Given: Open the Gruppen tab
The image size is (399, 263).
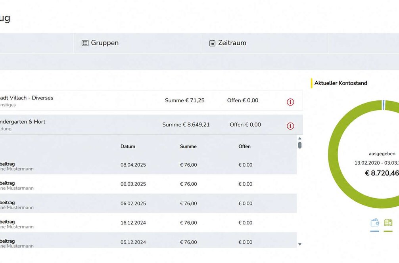Looking at the screenshot, I should [137, 43].
